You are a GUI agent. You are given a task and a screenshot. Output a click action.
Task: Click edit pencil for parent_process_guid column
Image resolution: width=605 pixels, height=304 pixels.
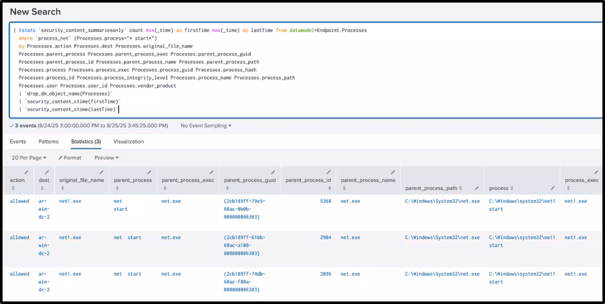click(x=275, y=172)
